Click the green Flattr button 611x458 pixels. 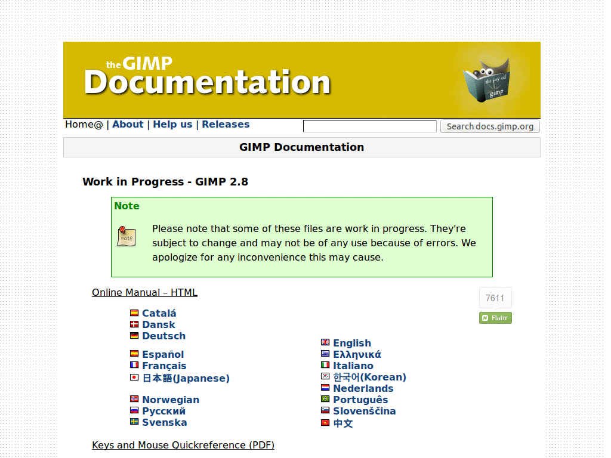click(495, 318)
